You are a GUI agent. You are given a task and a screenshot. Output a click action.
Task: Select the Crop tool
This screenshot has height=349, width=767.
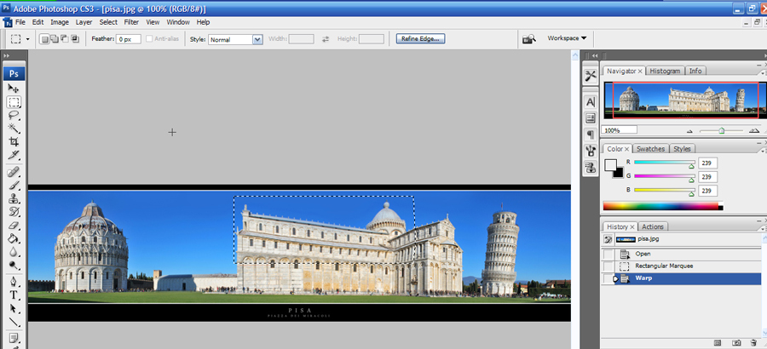point(14,141)
